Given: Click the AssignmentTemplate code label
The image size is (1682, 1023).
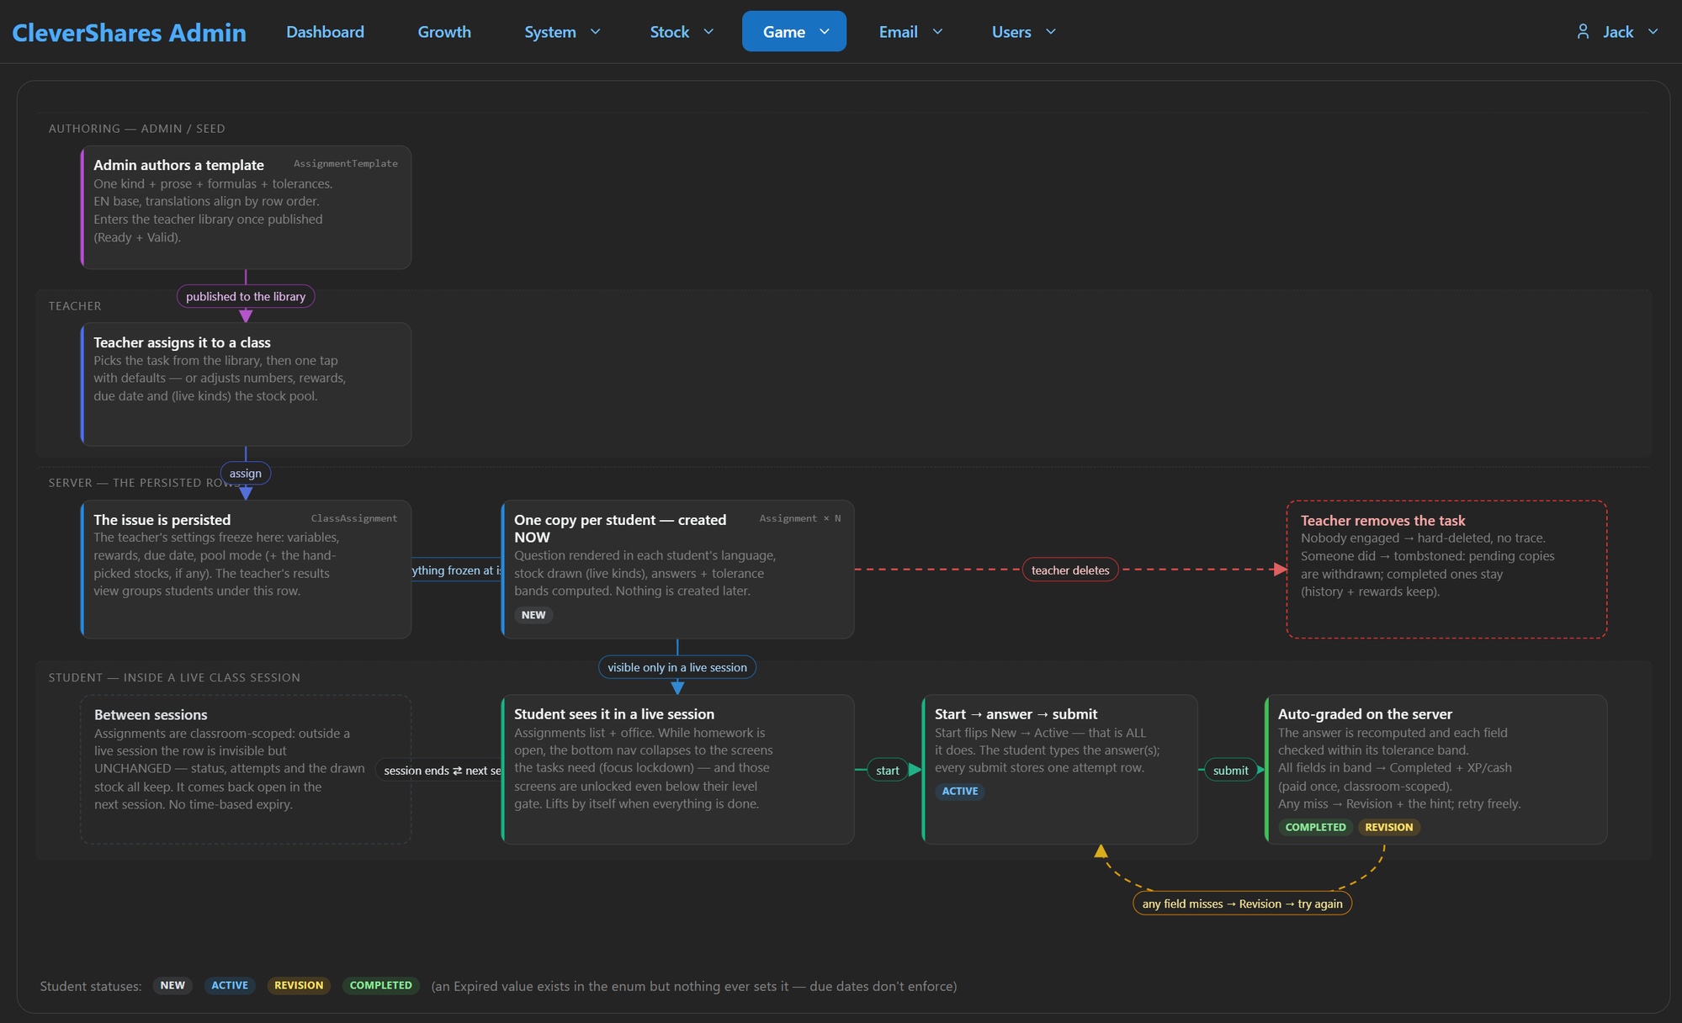Looking at the screenshot, I should [346, 164].
